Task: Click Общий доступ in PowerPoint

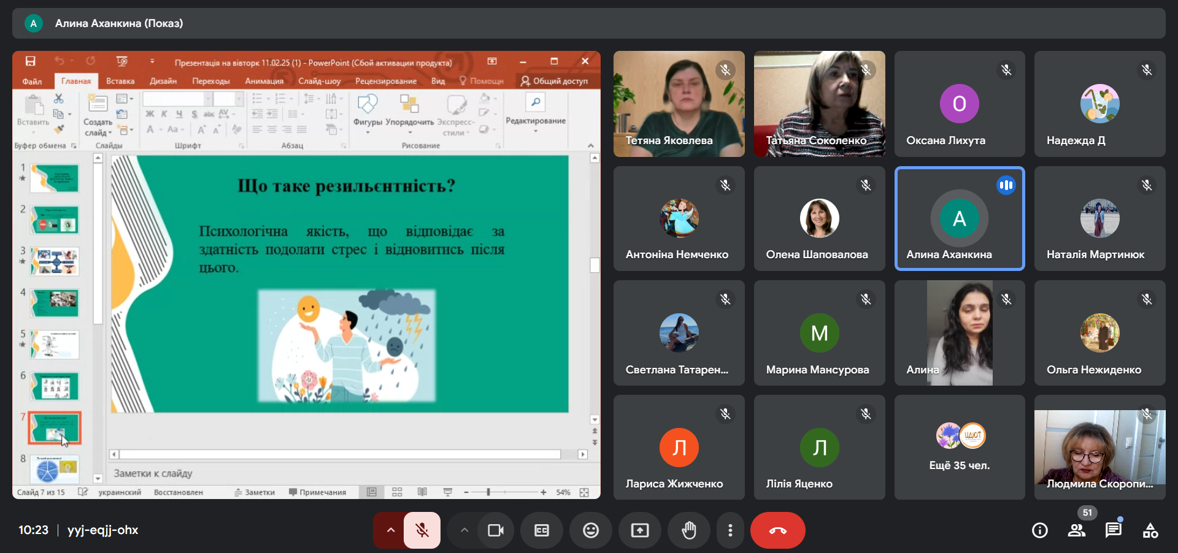Action: click(x=554, y=81)
